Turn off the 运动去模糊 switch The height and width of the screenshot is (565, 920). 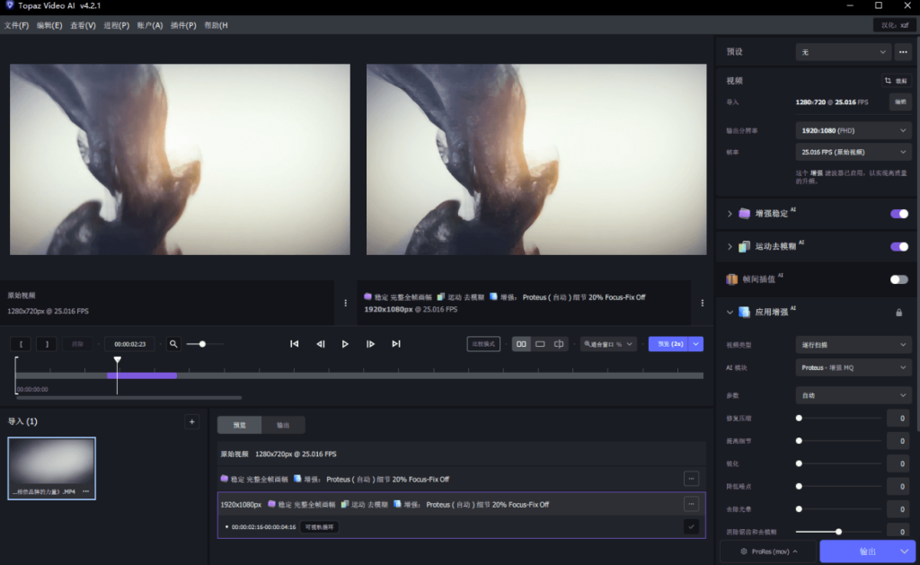point(898,246)
